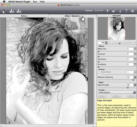137x127 pixels.
Task: Click the Watercolor value stepper
Action: tap(135, 49)
